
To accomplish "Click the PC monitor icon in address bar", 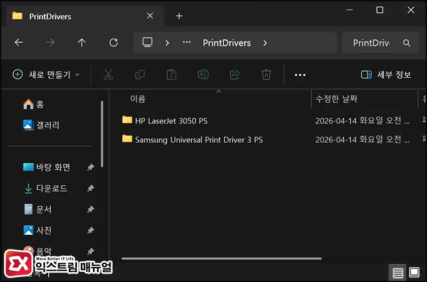I will [147, 43].
